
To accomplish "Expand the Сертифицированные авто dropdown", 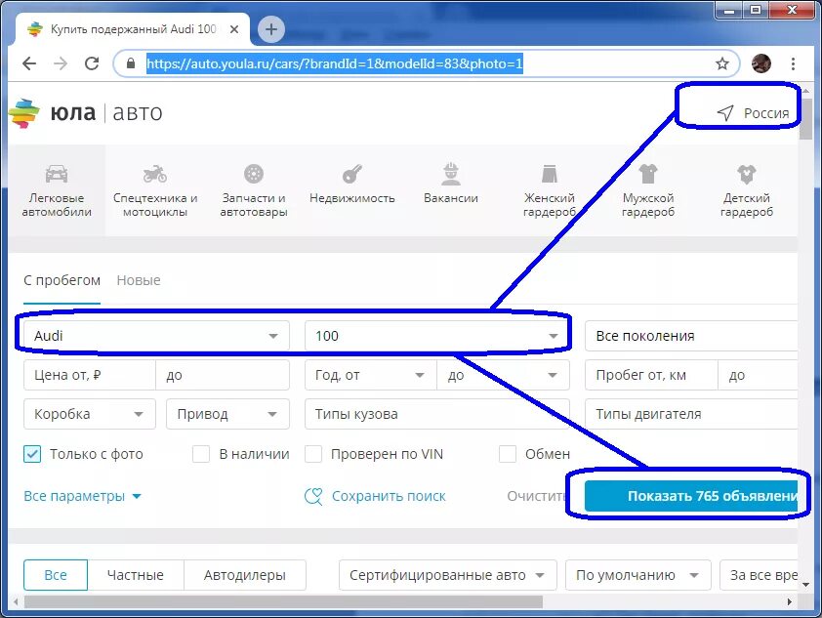I will click(x=448, y=575).
